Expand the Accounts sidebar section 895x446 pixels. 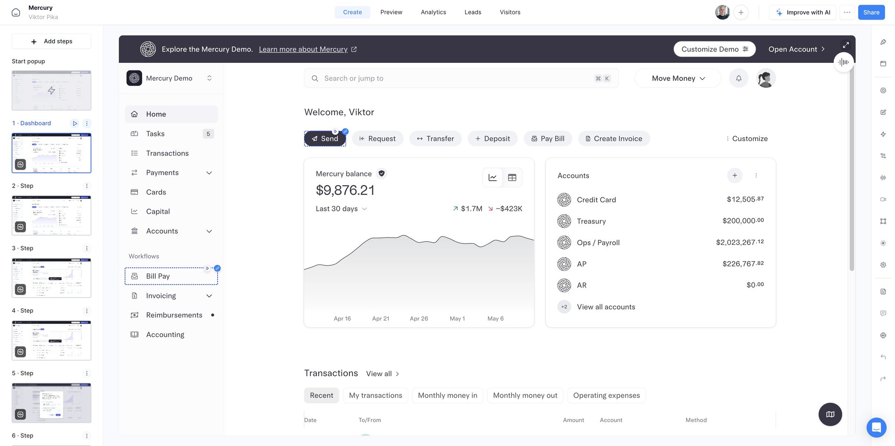point(209,231)
